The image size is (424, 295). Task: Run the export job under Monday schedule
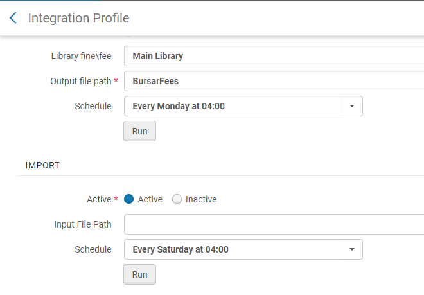point(139,131)
